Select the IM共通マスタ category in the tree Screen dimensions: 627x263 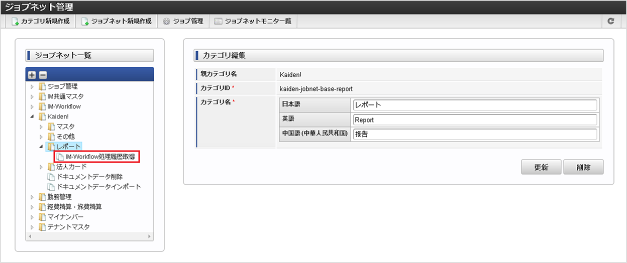pyautogui.click(x=66, y=96)
